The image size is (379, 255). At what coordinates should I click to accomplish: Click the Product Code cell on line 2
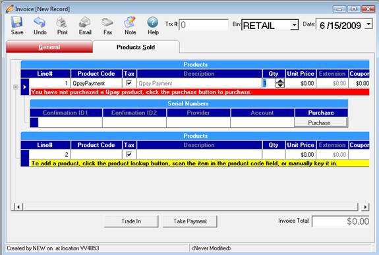(x=96, y=154)
